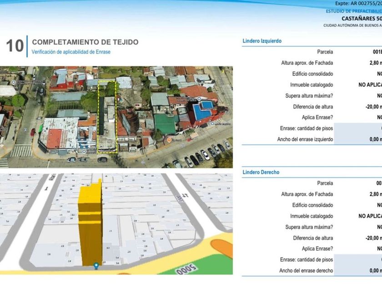Viewport: 382px width, 286px height.
Task: Click the '-20,00' value under Lindero Izquierdo
Action: [x=374, y=107]
